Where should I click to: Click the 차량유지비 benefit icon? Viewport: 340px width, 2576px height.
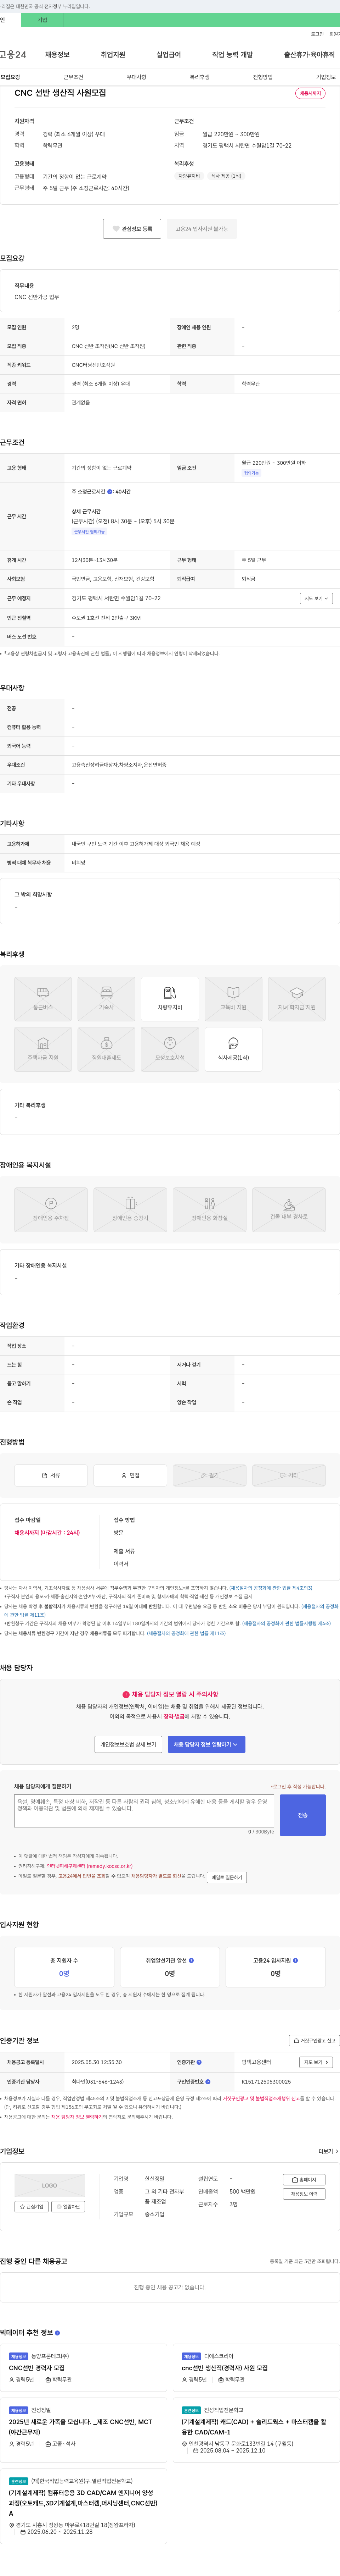pyautogui.click(x=170, y=999)
